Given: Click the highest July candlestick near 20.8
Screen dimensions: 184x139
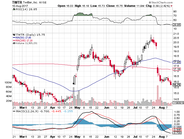Looking at the screenshot, I should (x=151, y=38).
